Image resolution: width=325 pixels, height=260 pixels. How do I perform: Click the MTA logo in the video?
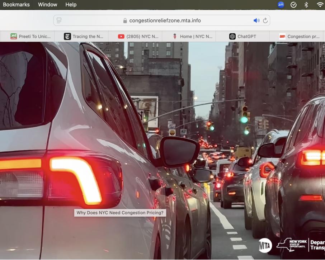[x=265, y=245]
